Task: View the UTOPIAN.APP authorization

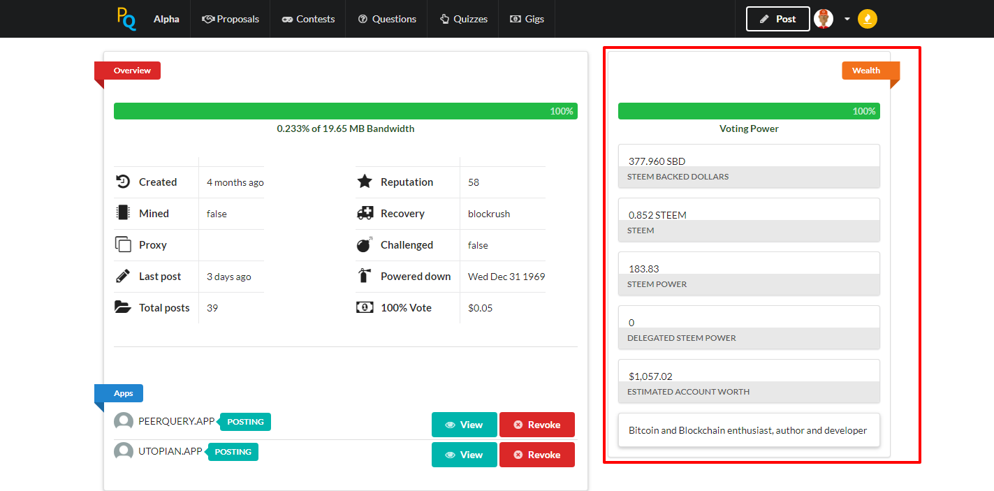Action: pos(465,455)
